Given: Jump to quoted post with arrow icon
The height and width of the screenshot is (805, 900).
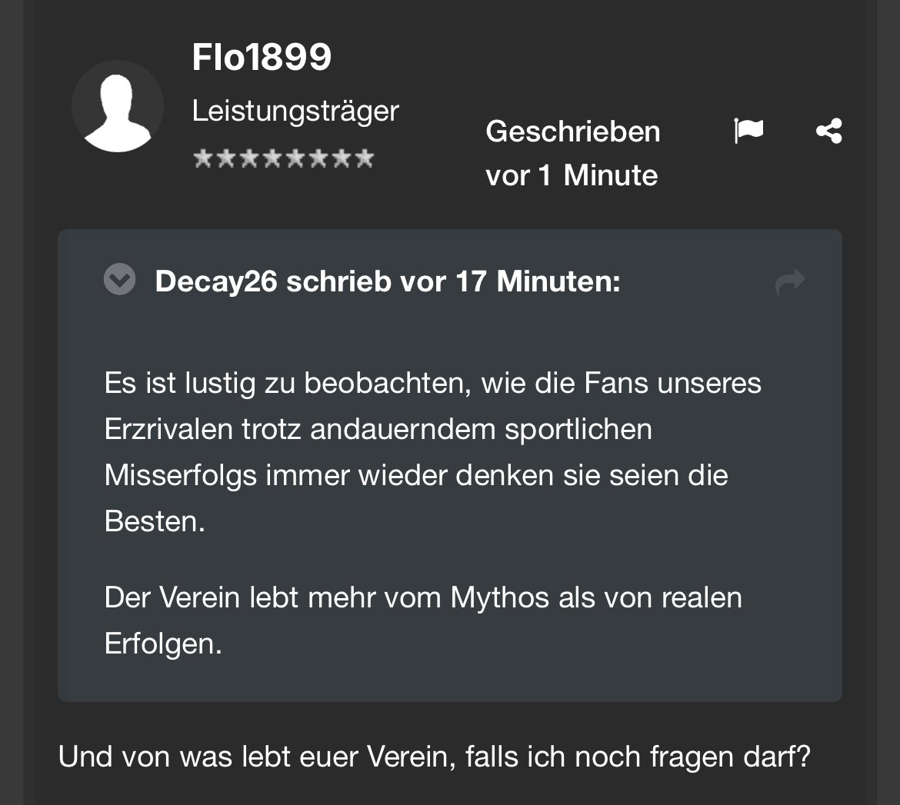Looking at the screenshot, I should (x=790, y=281).
